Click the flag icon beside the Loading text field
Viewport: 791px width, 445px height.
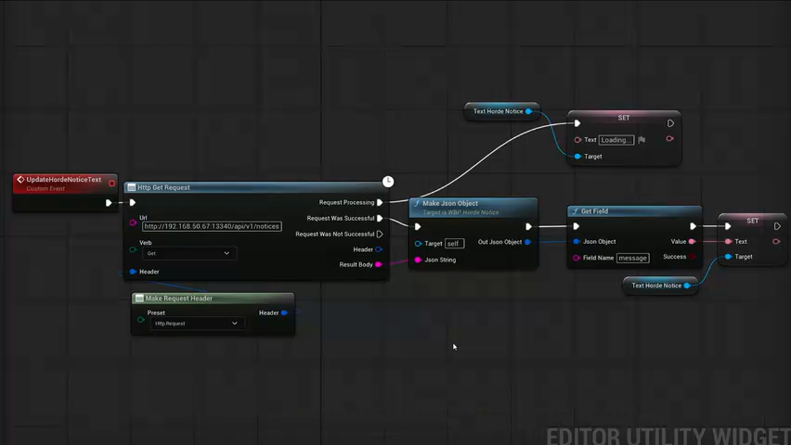click(x=641, y=140)
